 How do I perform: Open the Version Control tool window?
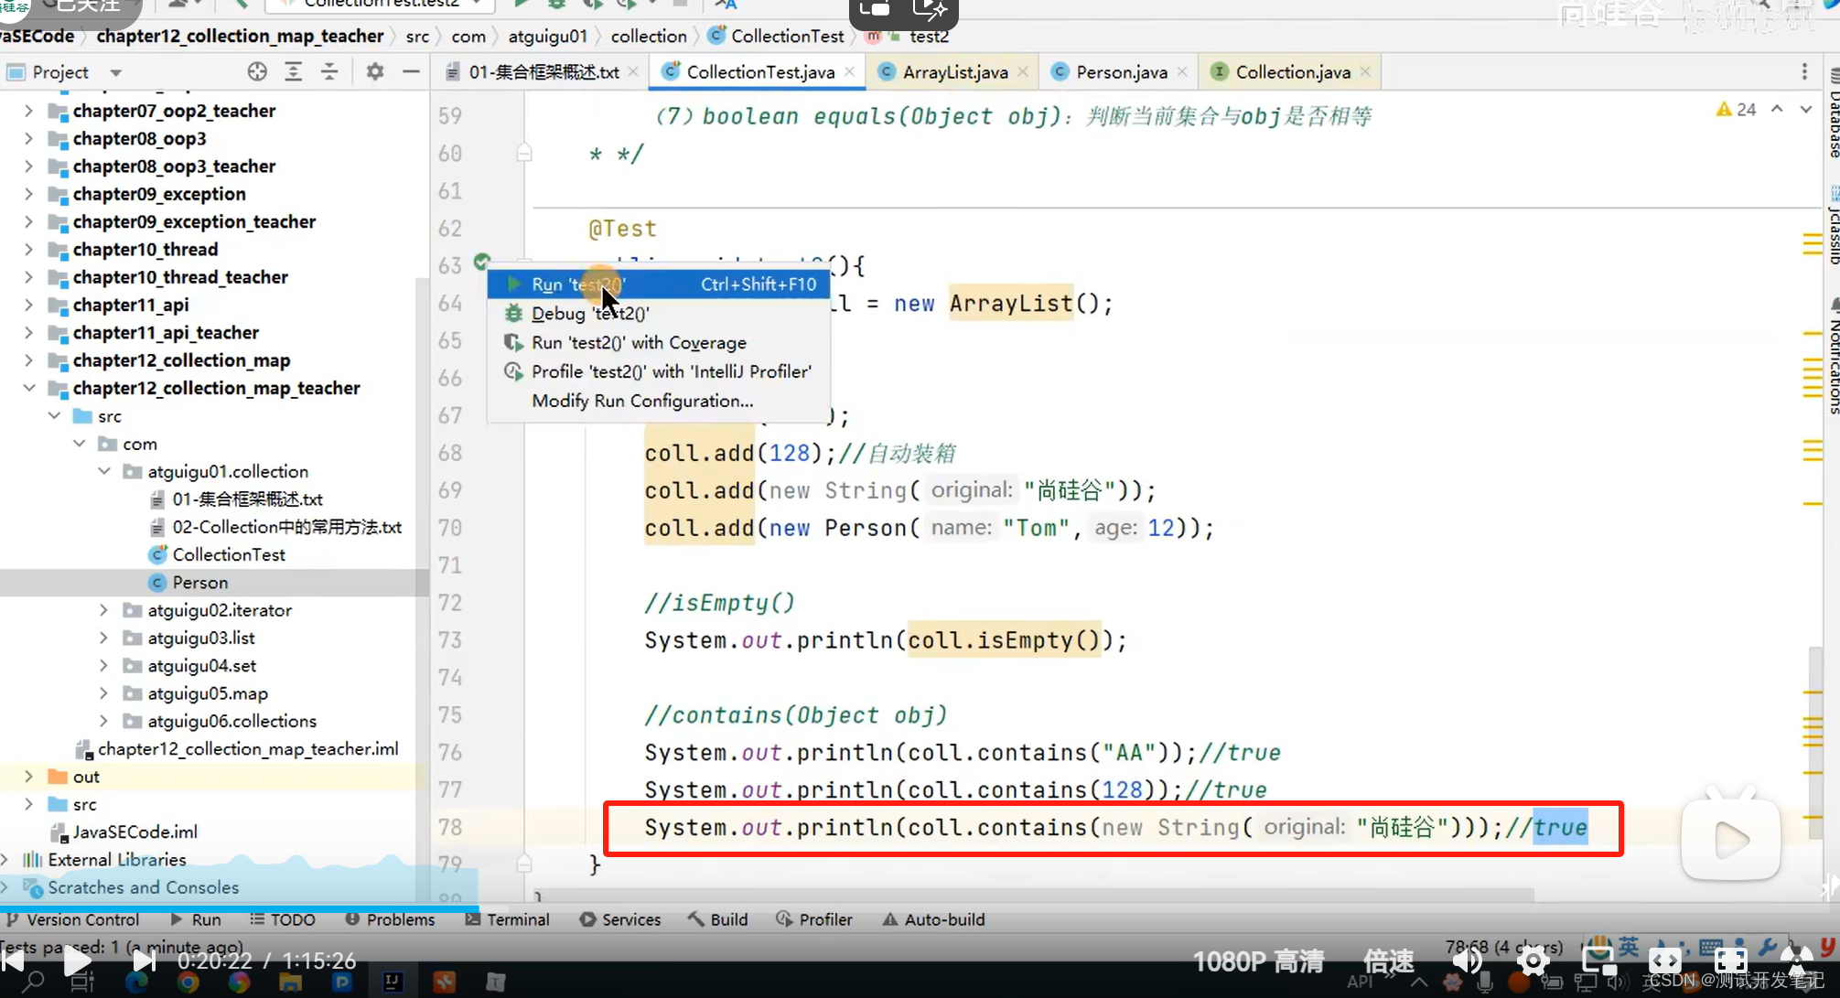[x=73, y=919]
